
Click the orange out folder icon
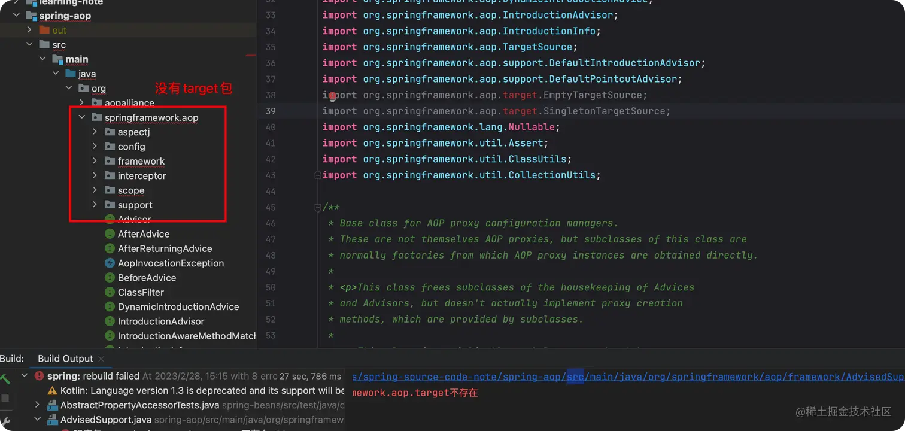point(44,30)
